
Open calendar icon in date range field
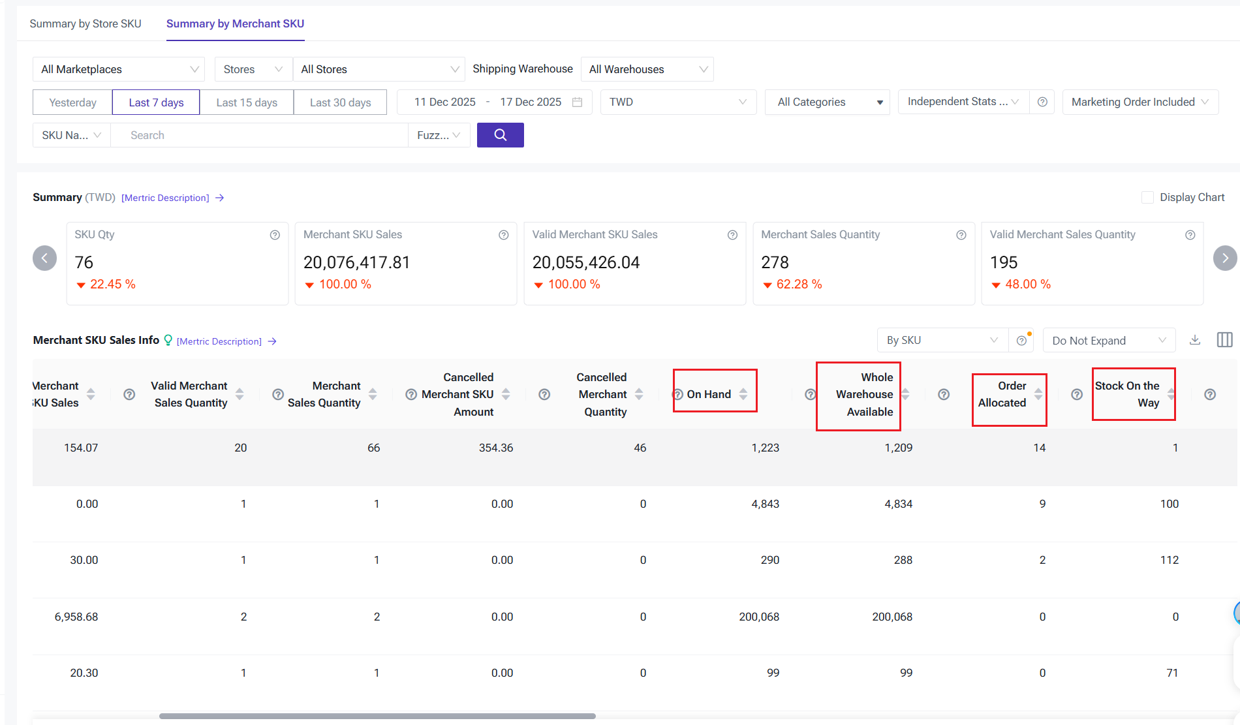click(x=577, y=102)
